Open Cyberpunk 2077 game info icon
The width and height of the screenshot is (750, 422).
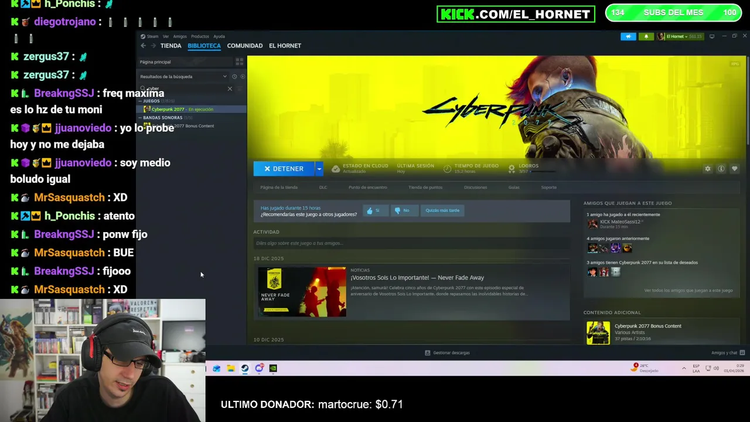tap(721, 169)
